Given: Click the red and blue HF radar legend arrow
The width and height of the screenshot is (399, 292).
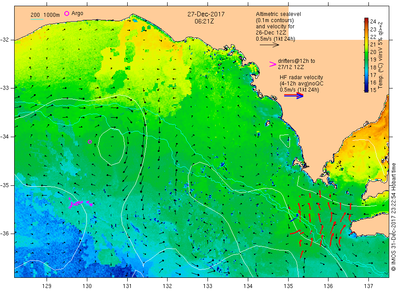Looking at the screenshot, I should point(293,96).
